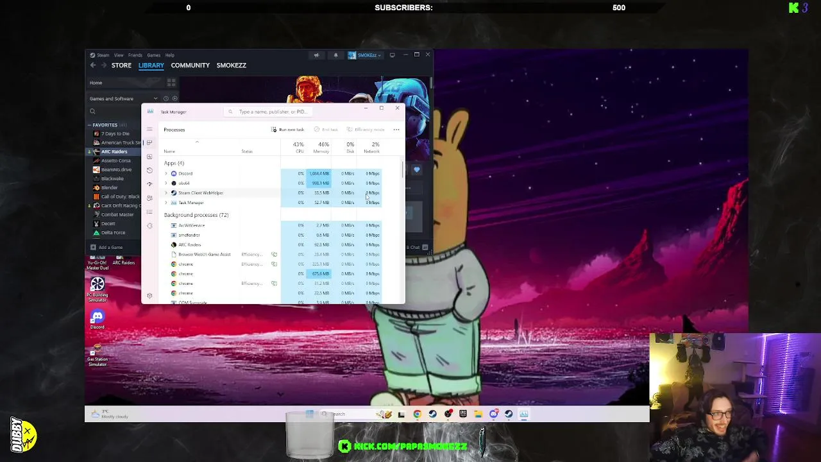Screen dimensions: 821x462
Task: Click Run new task button
Action: pos(287,130)
